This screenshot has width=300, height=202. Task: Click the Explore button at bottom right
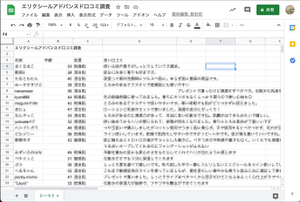[x=275, y=196]
